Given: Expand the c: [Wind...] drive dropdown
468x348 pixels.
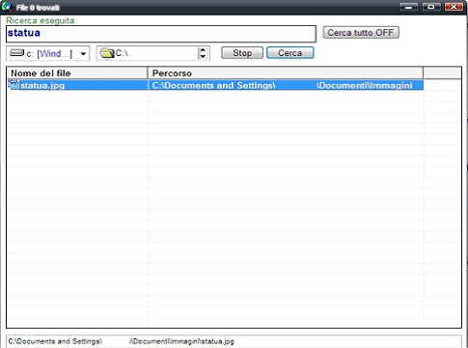Looking at the screenshot, I should pos(83,53).
